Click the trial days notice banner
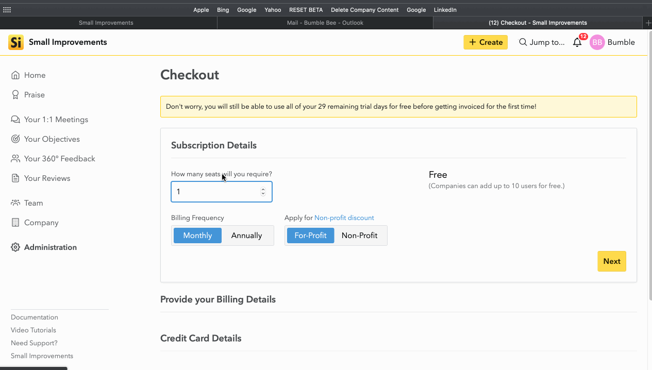Image resolution: width=652 pixels, height=370 pixels. 398,107
